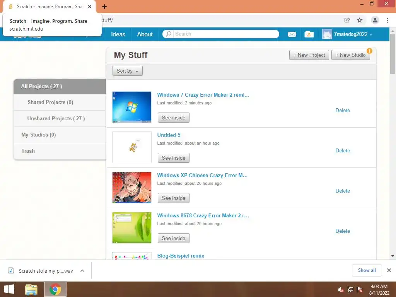This screenshot has width=396, height=297.
Task: See inside Windows 8678 Crazy Error Maker project
Action: point(174,238)
